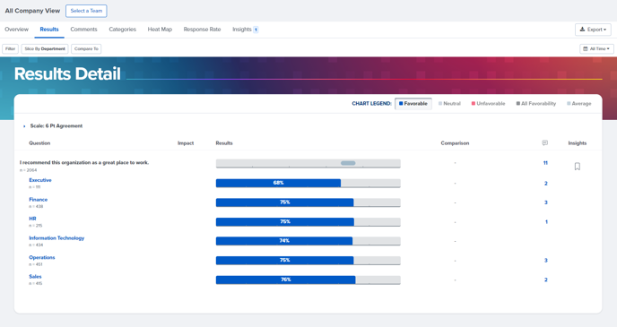Click the HR 75% favorable bar

285,222
